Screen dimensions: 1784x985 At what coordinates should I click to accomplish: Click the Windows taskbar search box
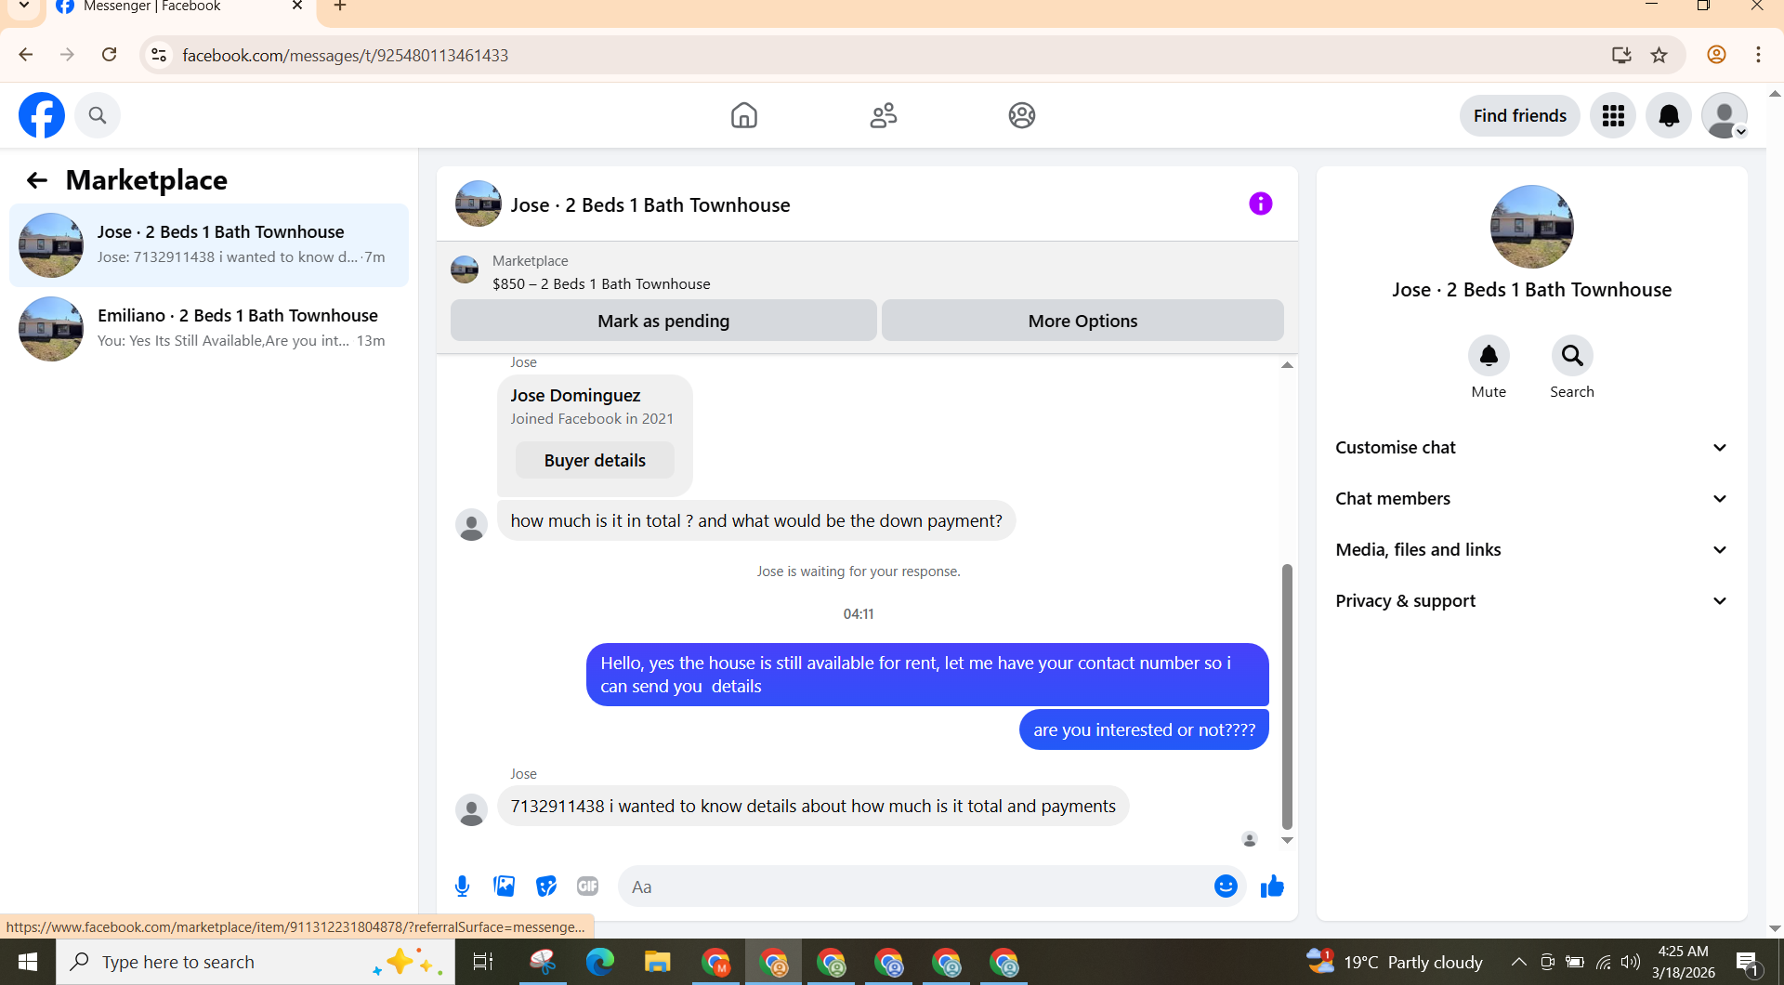point(256,962)
